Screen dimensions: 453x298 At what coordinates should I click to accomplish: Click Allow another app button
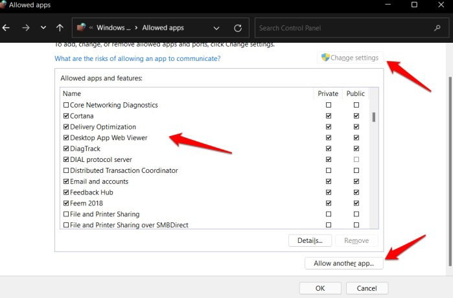[x=343, y=264]
